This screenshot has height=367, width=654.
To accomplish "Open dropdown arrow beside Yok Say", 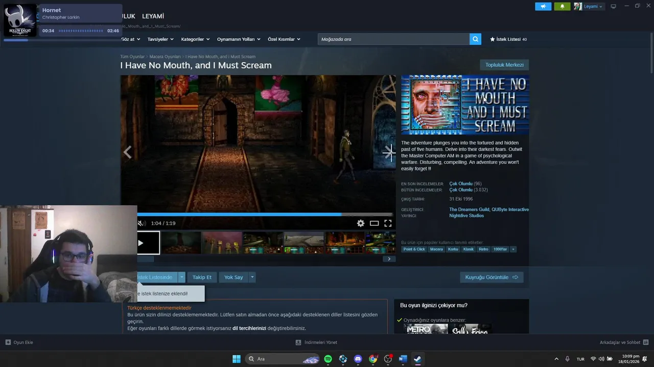I will pyautogui.click(x=252, y=277).
